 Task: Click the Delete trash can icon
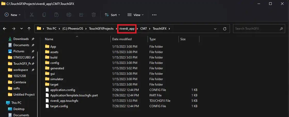[94, 15]
